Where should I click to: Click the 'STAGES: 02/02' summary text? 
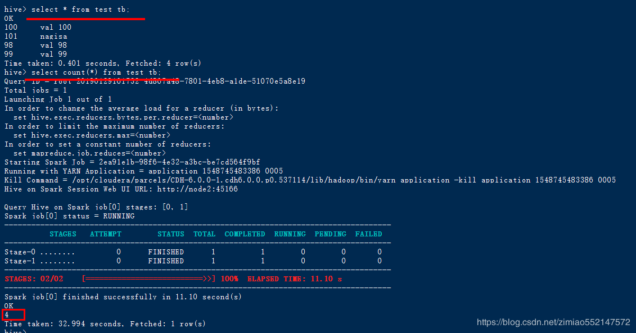(x=34, y=279)
